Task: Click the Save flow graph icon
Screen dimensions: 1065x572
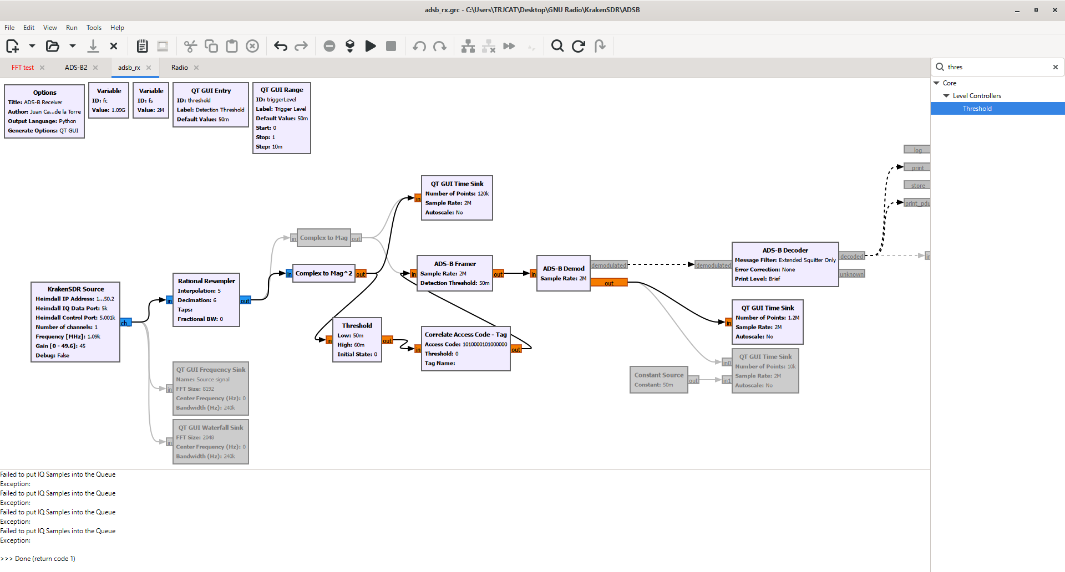Action: tap(93, 46)
